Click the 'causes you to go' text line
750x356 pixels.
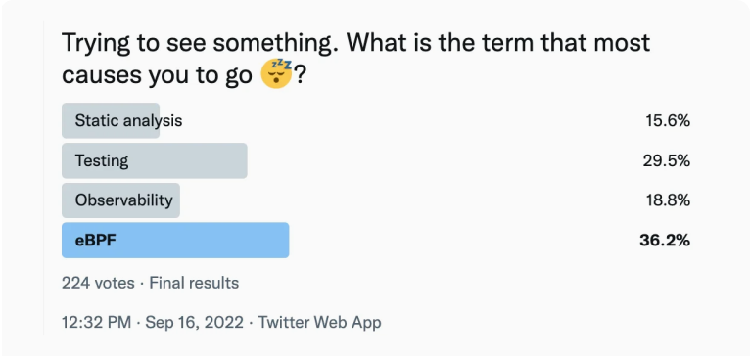158,75
